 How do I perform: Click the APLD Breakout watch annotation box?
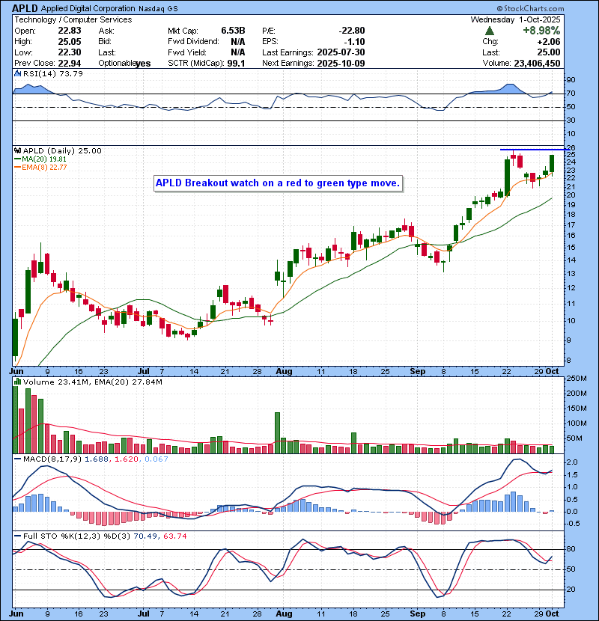pos(278,183)
